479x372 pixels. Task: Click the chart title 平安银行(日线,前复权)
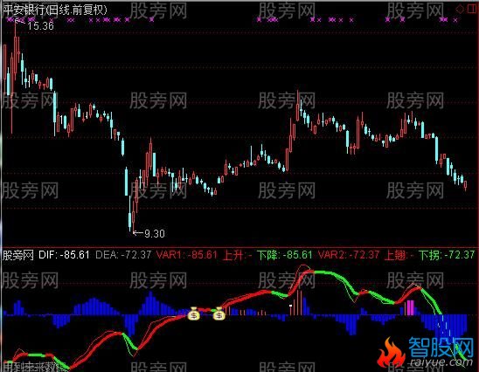tap(55, 10)
